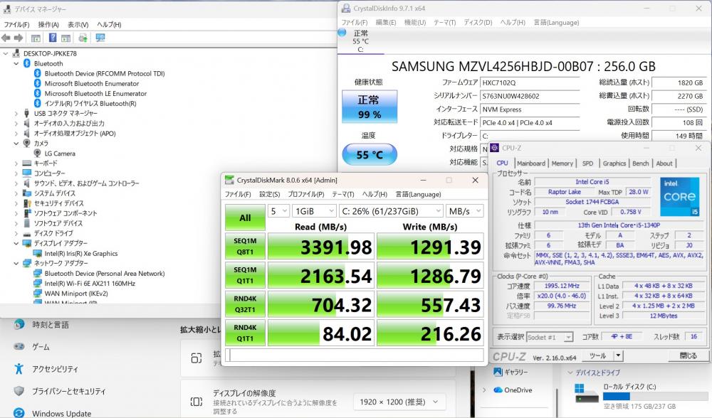Click the Intel Core i5 logo
Image resolution: width=712 pixels, height=418 pixels.
[679, 195]
